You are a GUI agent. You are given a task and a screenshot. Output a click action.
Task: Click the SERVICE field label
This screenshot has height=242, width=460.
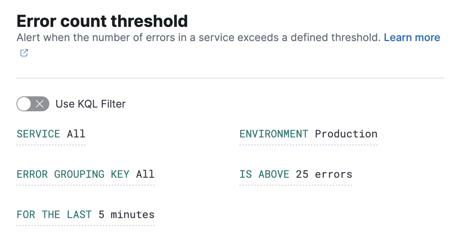pyautogui.click(x=38, y=134)
